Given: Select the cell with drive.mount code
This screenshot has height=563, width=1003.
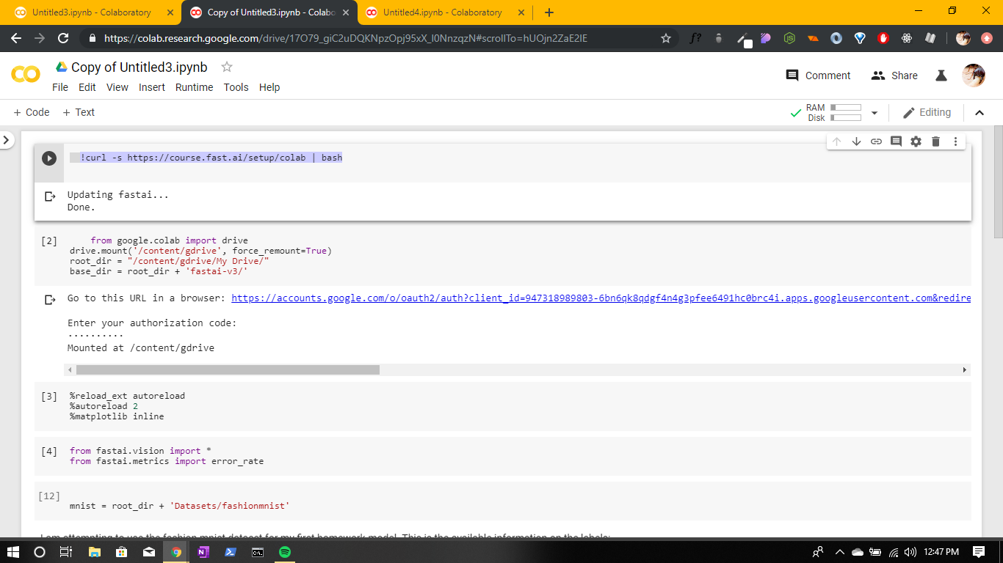Looking at the screenshot, I should (x=502, y=256).
